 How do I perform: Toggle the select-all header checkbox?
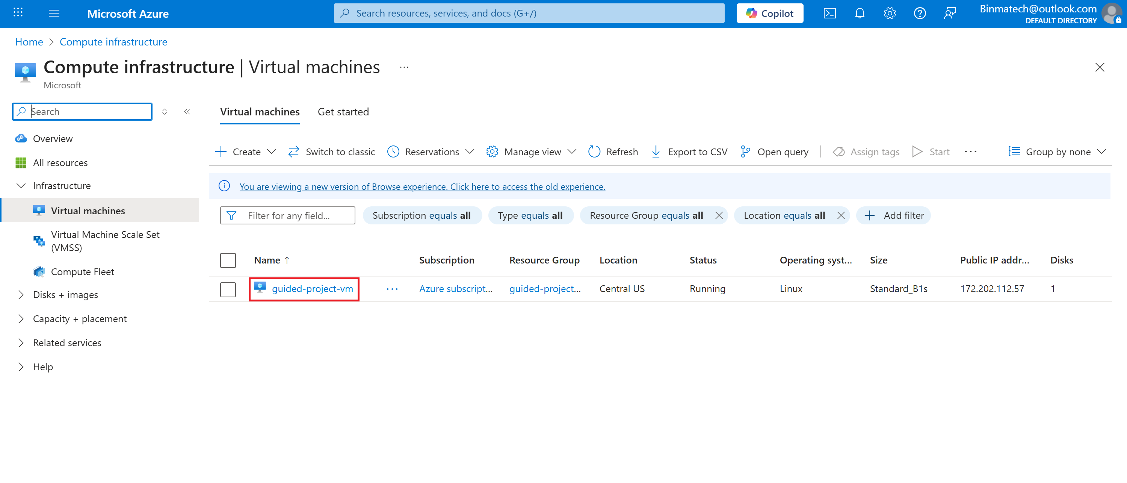[228, 260]
